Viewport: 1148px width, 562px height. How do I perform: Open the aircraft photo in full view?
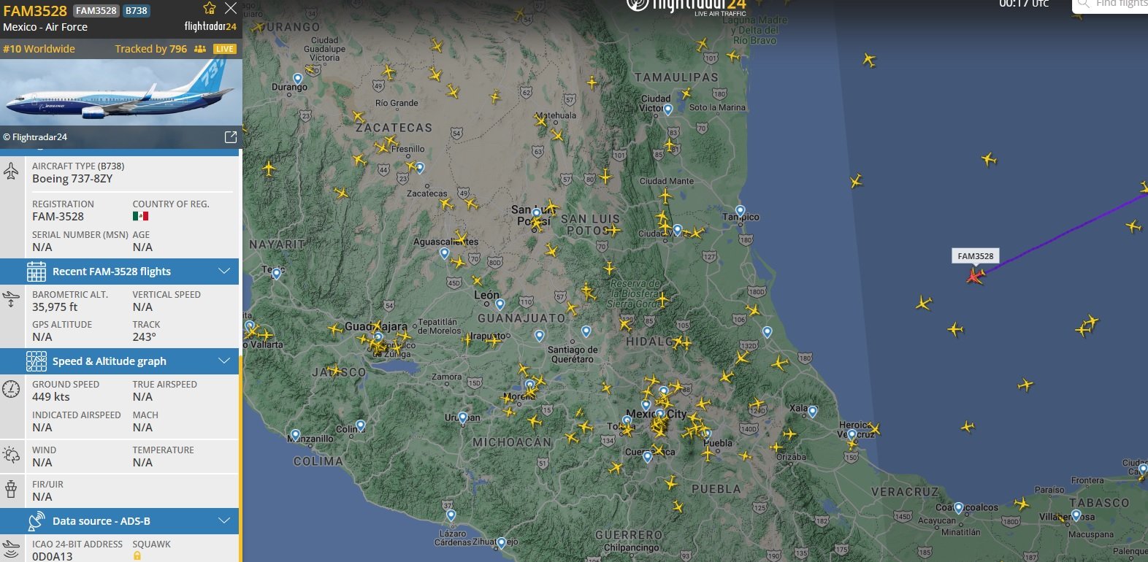point(230,136)
